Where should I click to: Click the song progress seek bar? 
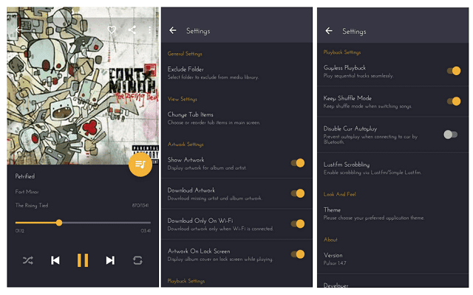tap(83, 223)
